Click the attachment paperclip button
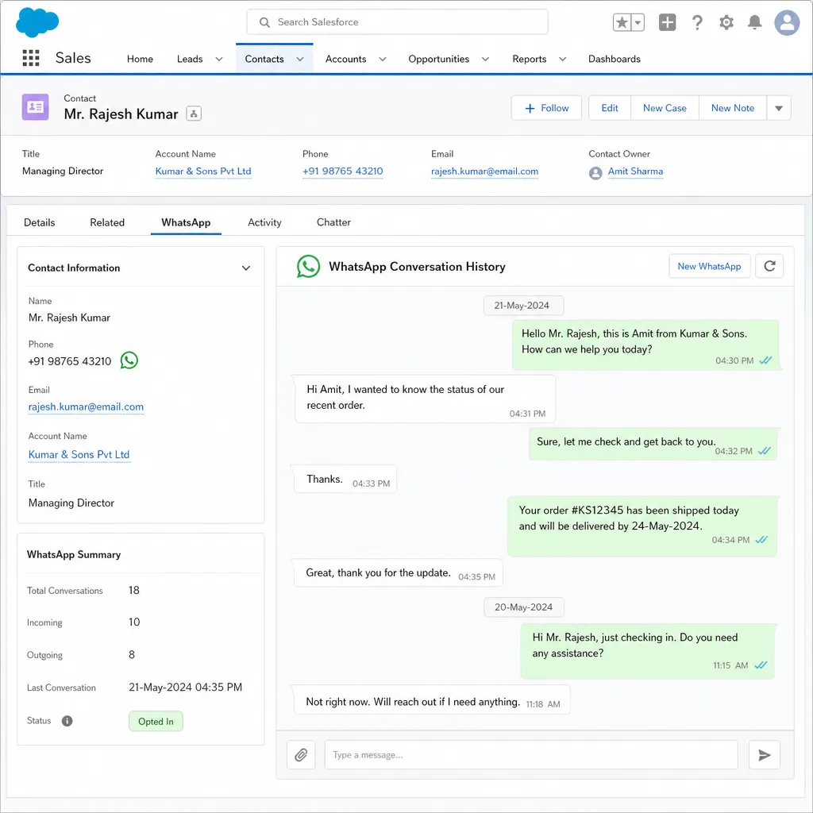813x813 pixels. pos(301,754)
